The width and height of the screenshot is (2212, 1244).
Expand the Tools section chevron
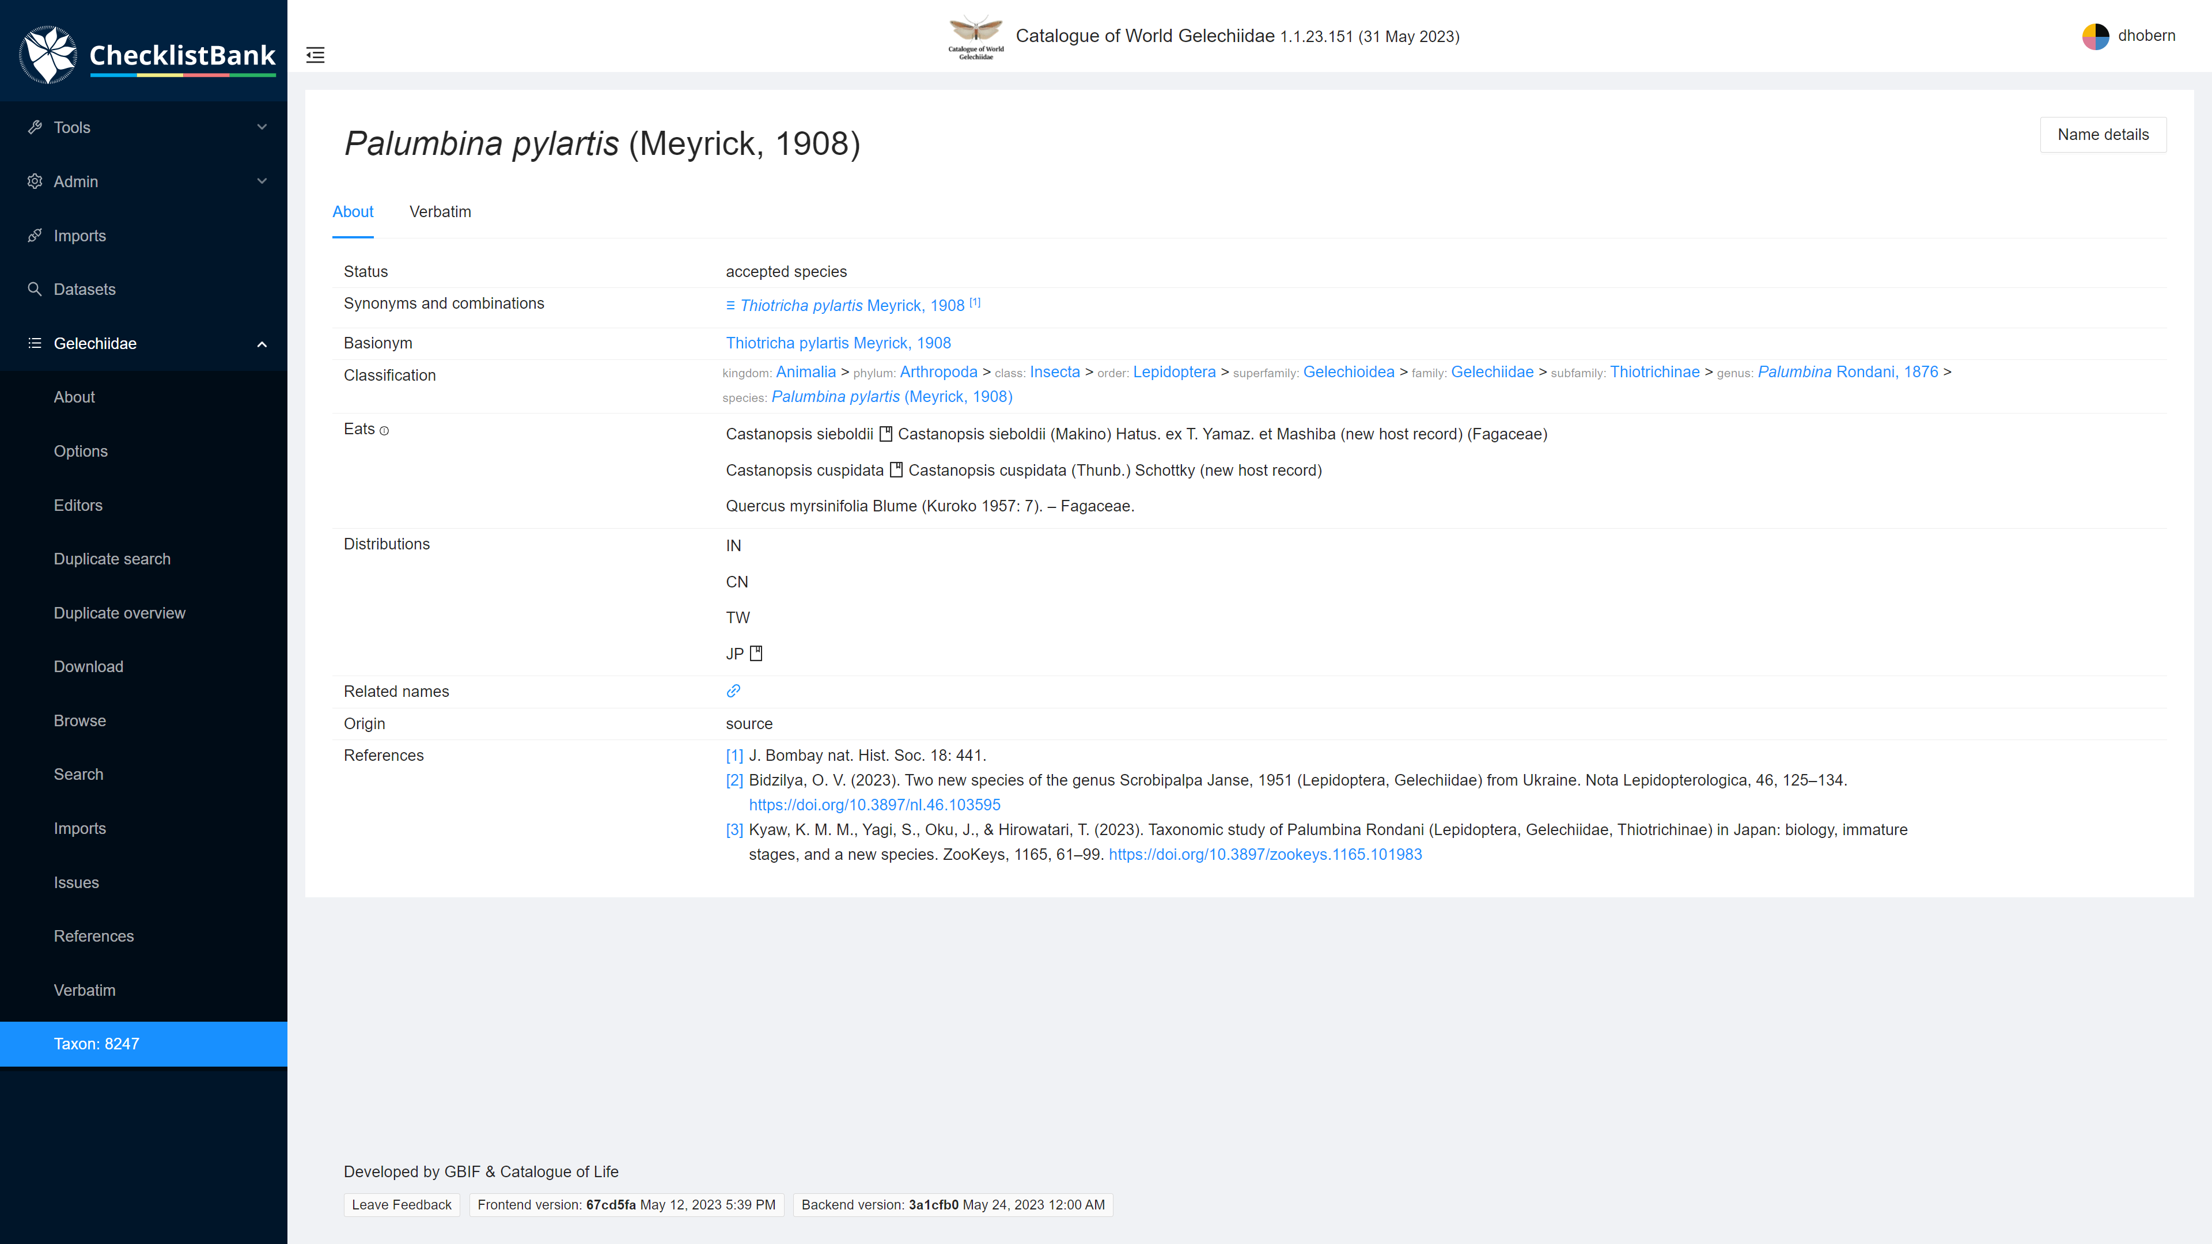[262, 127]
